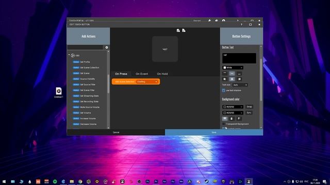330x185 pixels.
Task: Click the cloud icon in Touch Portal title bar
Action: [x=223, y=21]
